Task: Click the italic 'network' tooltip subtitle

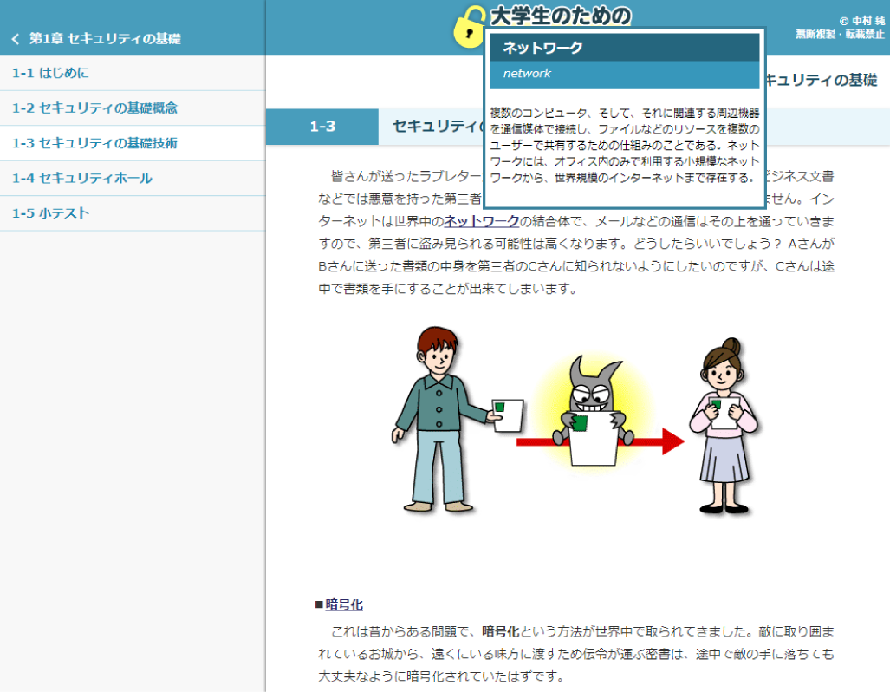Action: pyautogui.click(x=527, y=74)
